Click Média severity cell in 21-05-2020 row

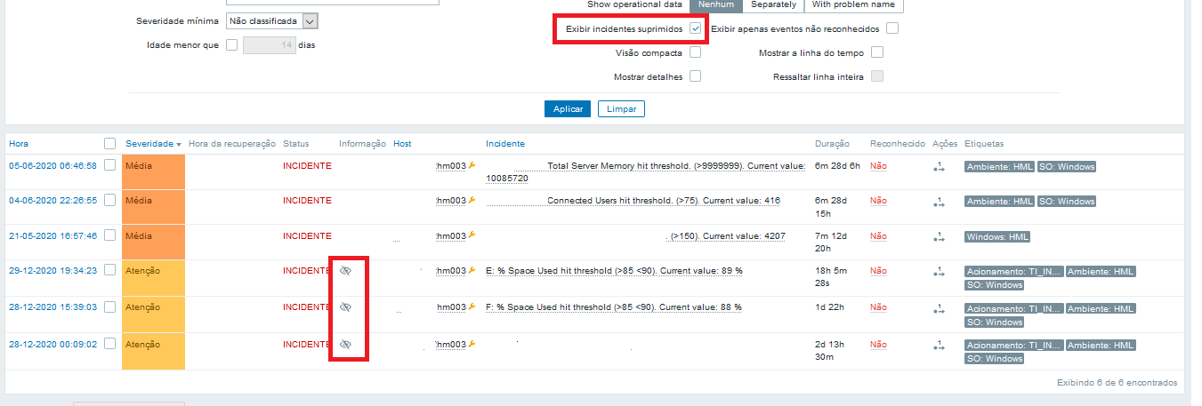pyautogui.click(x=153, y=243)
